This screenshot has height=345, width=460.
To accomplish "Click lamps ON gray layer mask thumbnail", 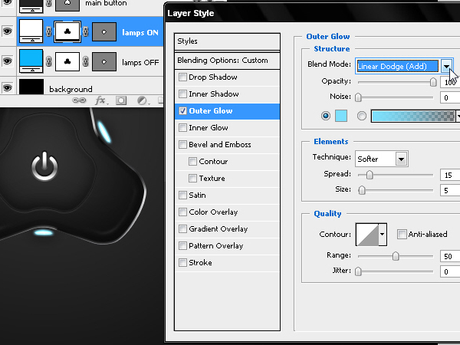I will point(104,31).
